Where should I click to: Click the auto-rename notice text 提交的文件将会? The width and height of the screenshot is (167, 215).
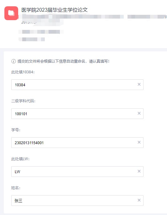coord(63,61)
